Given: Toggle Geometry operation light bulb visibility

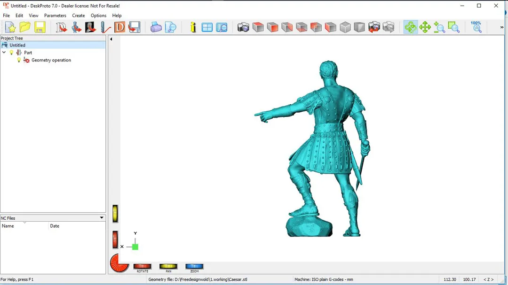Looking at the screenshot, I should [19, 60].
